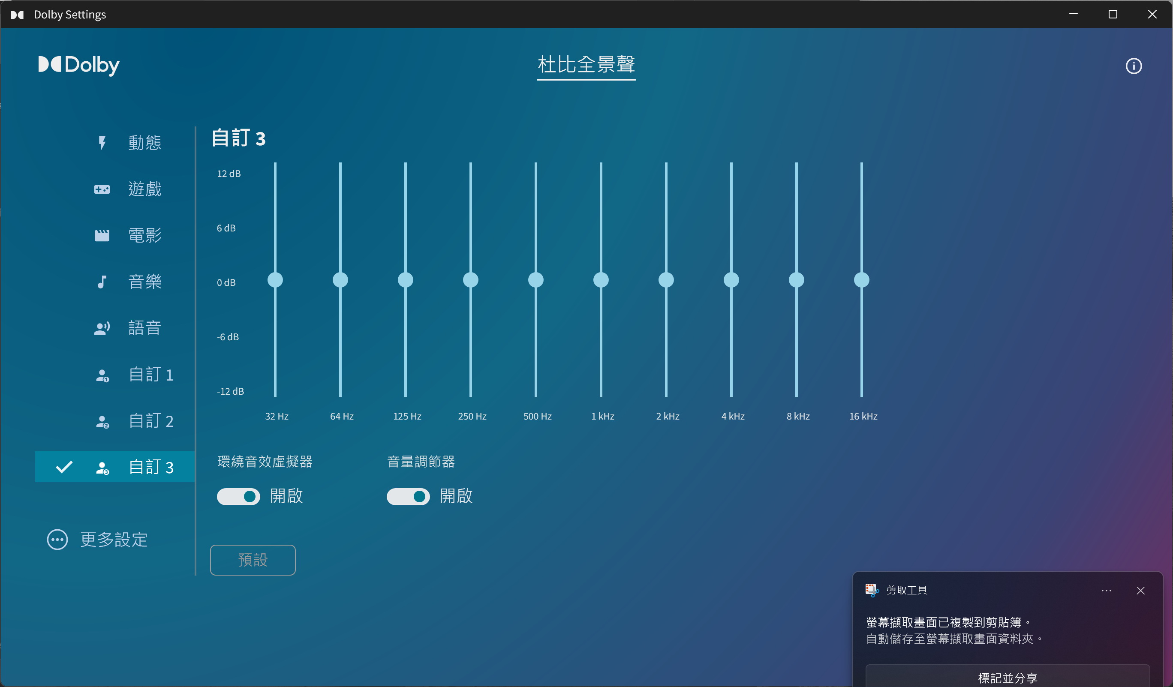Select the Music (音樂) note icon
The image size is (1173, 687).
point(102,282)
